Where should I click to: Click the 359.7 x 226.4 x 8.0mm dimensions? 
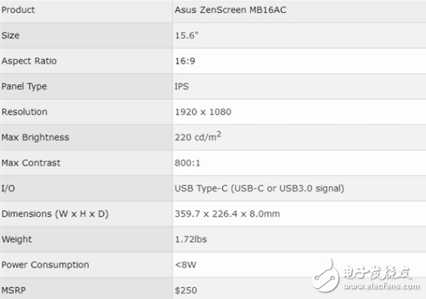coord(227,214)
